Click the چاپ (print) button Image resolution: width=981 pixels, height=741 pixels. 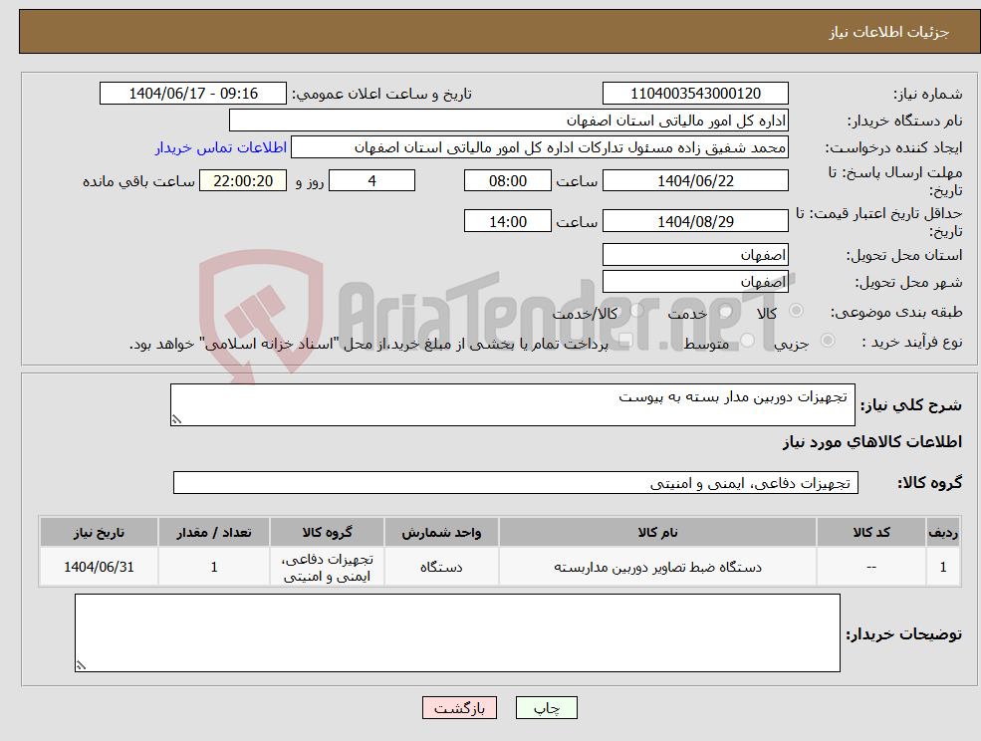point(544,707)
